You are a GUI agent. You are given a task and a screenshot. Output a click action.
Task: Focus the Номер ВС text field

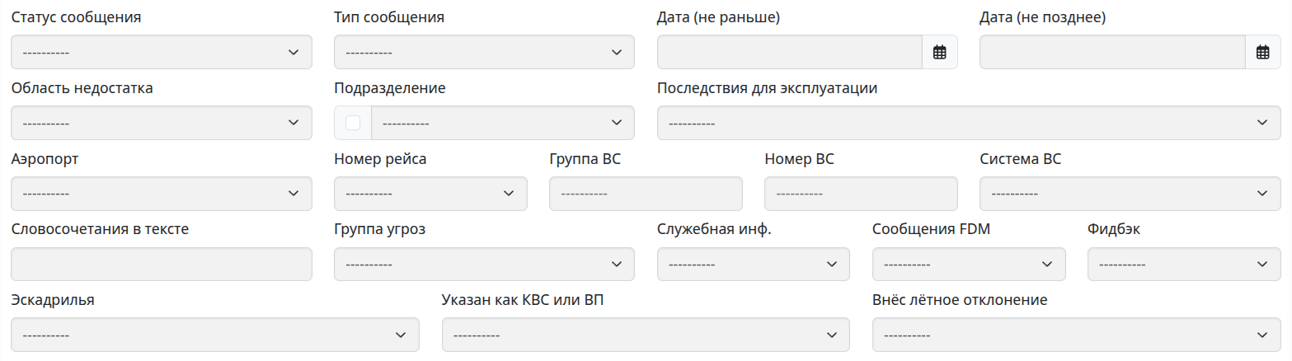[x=861, y=194]
